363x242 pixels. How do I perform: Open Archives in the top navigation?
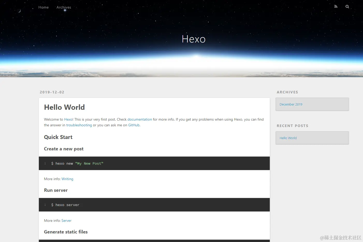click(x=64, y=7)
